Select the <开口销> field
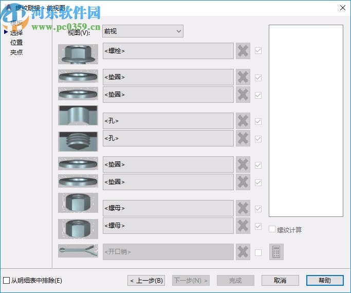This screenshot has height=293, width=351. coord(168,252)
